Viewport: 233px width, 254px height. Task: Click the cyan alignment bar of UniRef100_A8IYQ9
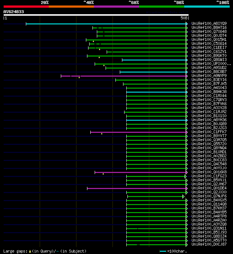106,24
